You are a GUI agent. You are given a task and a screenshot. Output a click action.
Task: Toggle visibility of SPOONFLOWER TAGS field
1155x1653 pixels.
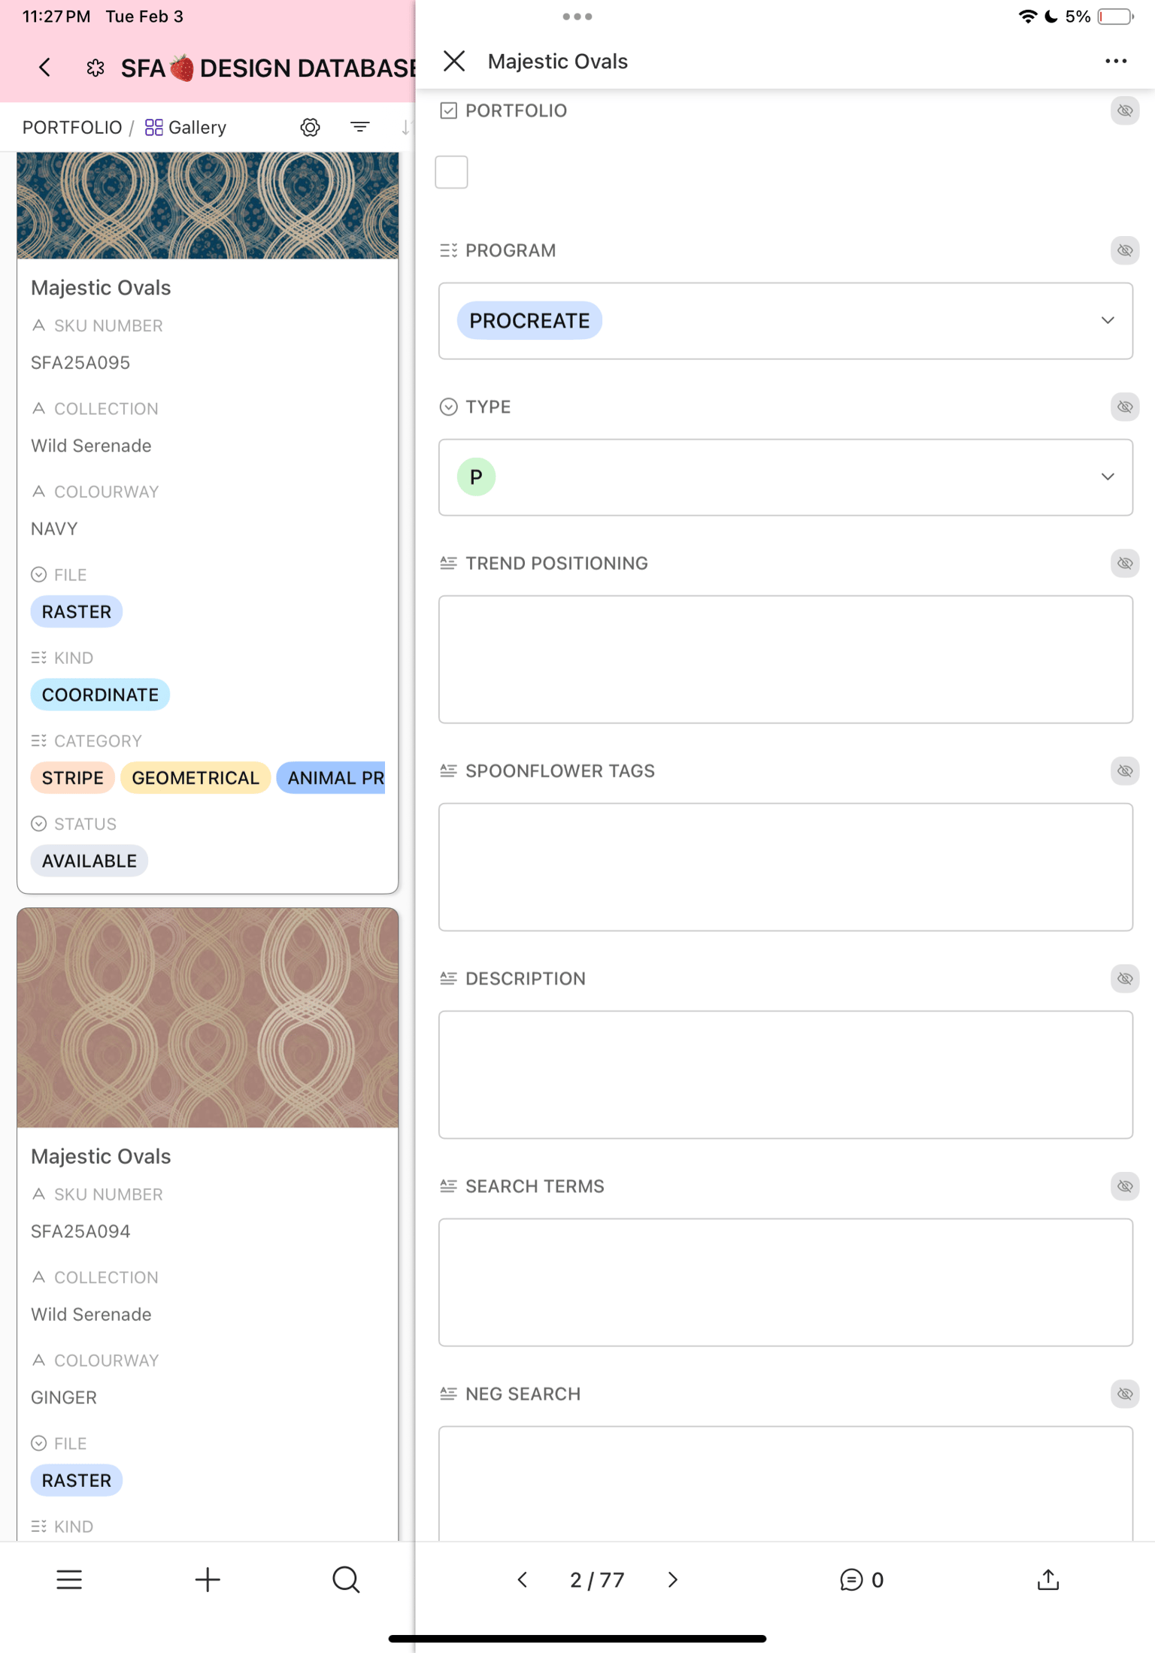pyautogui.click(x=1125, y=770)
